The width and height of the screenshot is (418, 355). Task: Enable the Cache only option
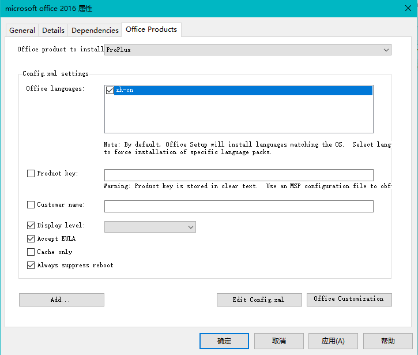(31, 252)
